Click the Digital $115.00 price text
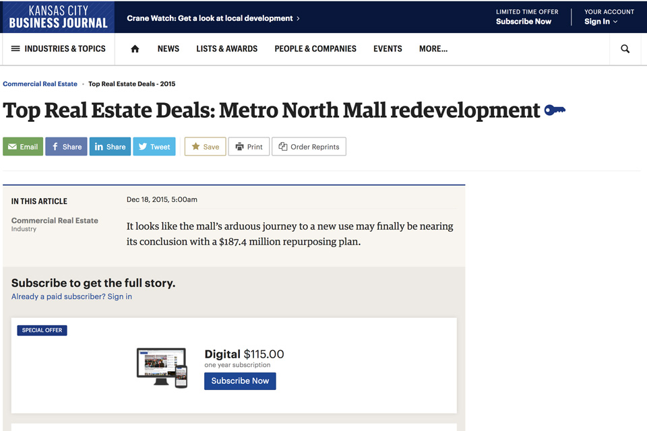This screenshot has width=647, height=431. (x=244, y=354)
